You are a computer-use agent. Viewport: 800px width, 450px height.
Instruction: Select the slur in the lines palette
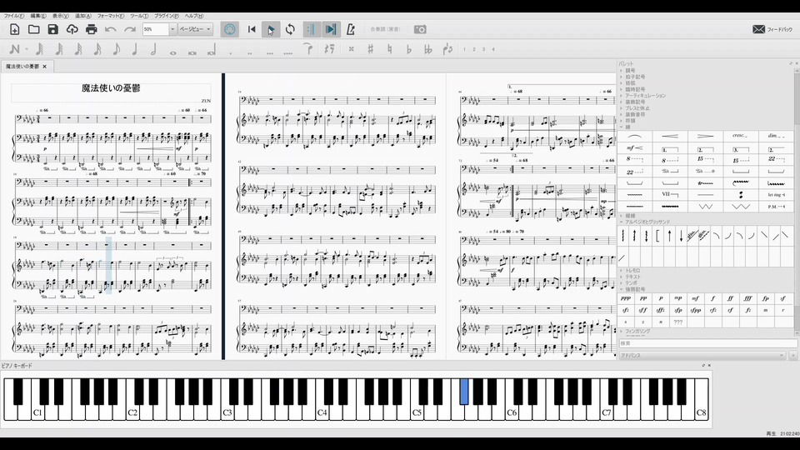point(635,136)
